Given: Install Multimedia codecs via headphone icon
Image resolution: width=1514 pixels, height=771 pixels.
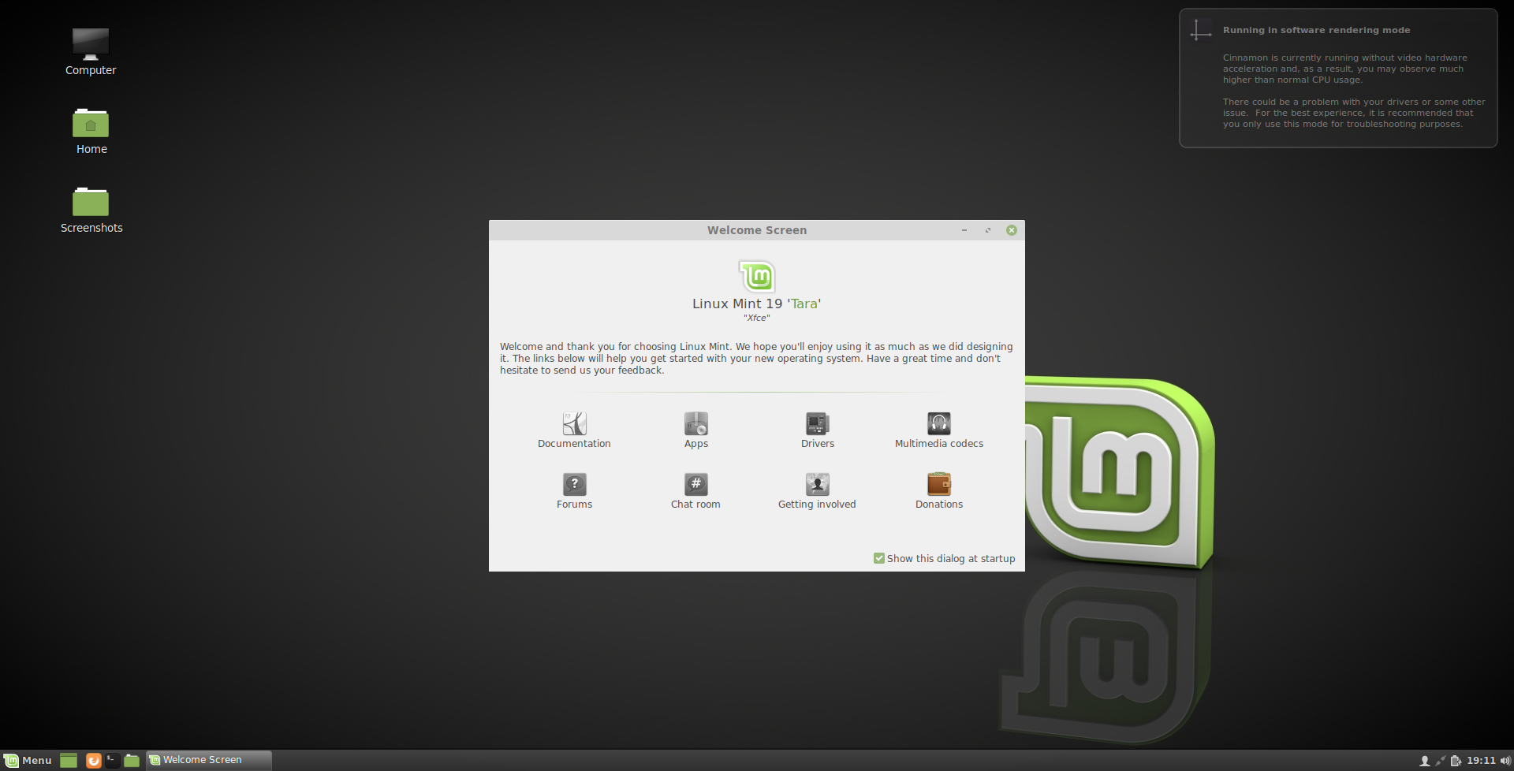Looking at the screenshot, I should (938, 424).
